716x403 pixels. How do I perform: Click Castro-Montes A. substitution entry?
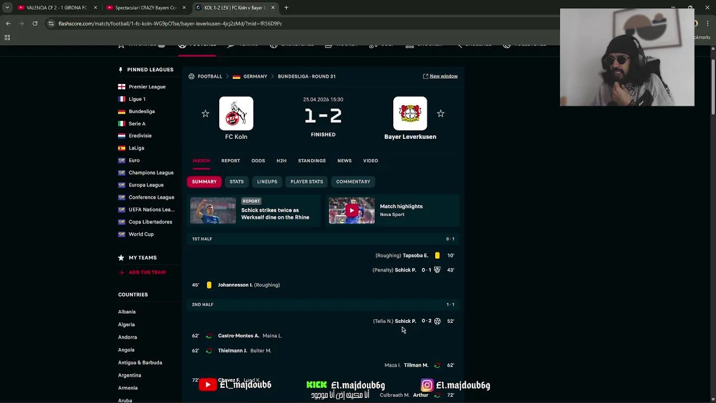point(237,336)
